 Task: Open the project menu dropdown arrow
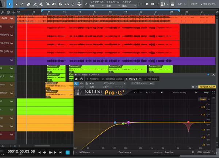tap(201, 4)
